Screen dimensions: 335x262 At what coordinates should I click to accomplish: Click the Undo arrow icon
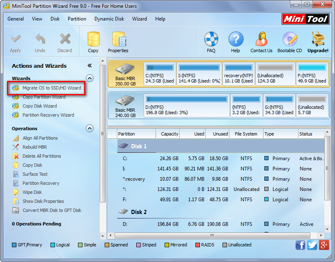(40, 39)
